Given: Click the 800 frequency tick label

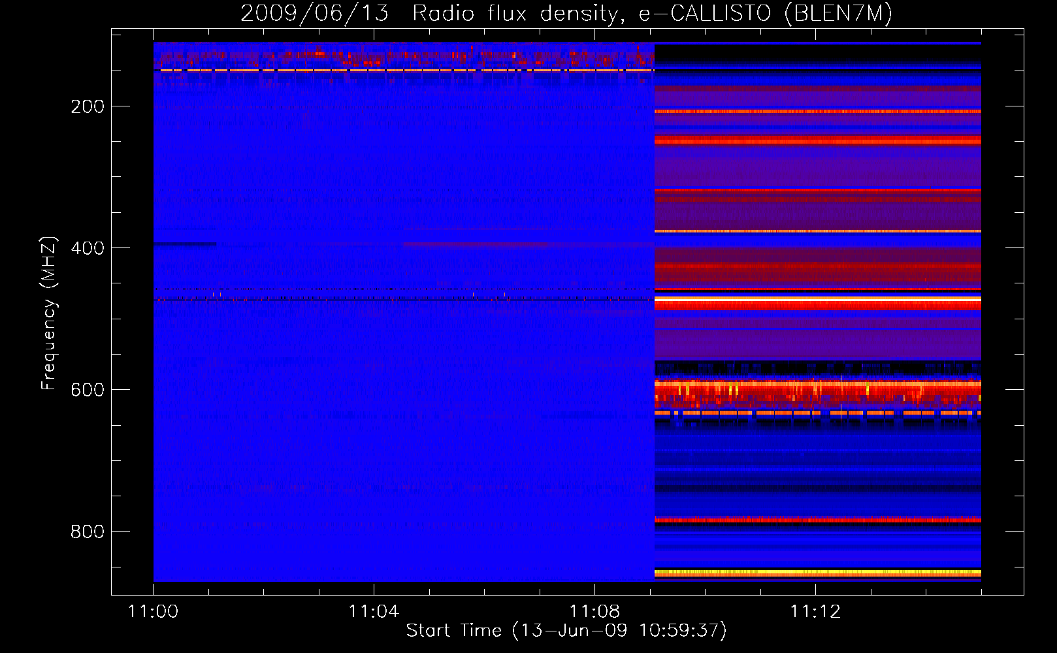Looking at the screenshot, I should pyautogui.click(x=88, y=532).
